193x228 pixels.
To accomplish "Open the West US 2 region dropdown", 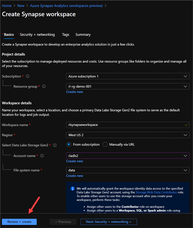I will point(128,135).
